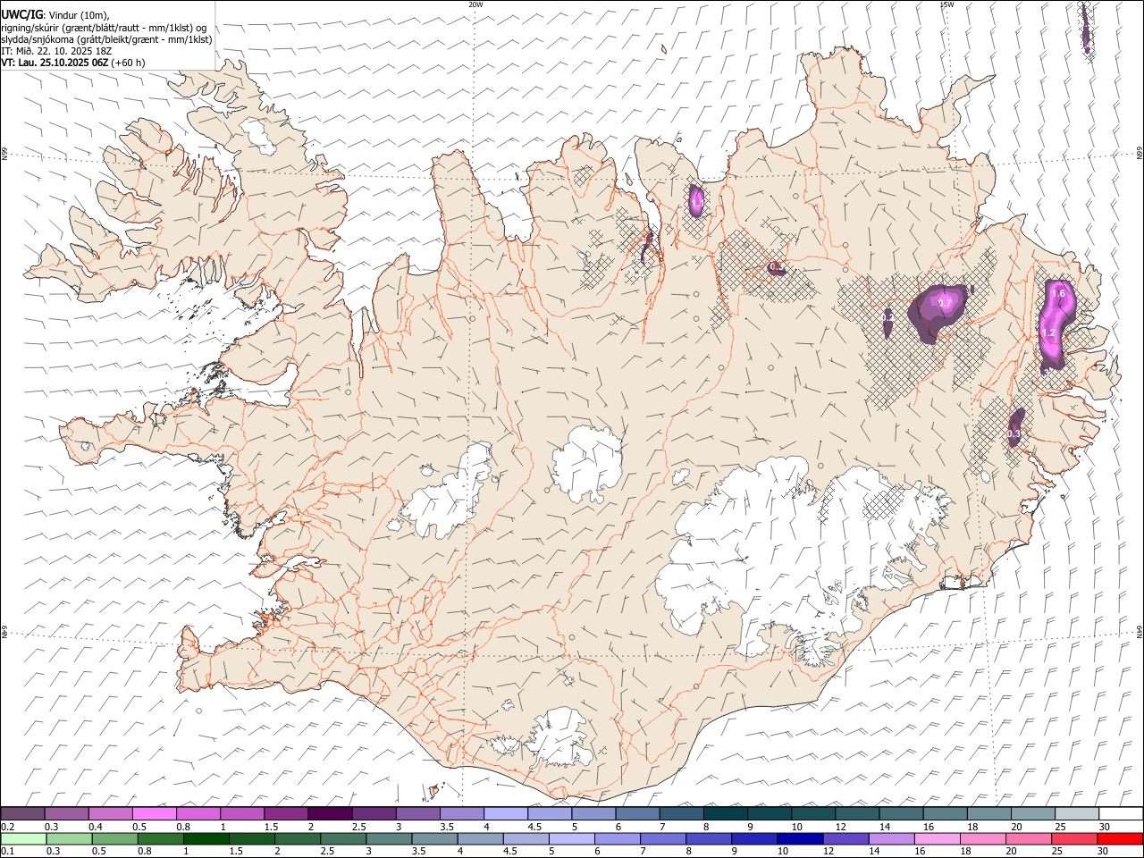The width and height of the screenshot is (1144, 858).
Task: Click the light pink rain swatch between 16 and 18
Action: (x=937, y=838)
